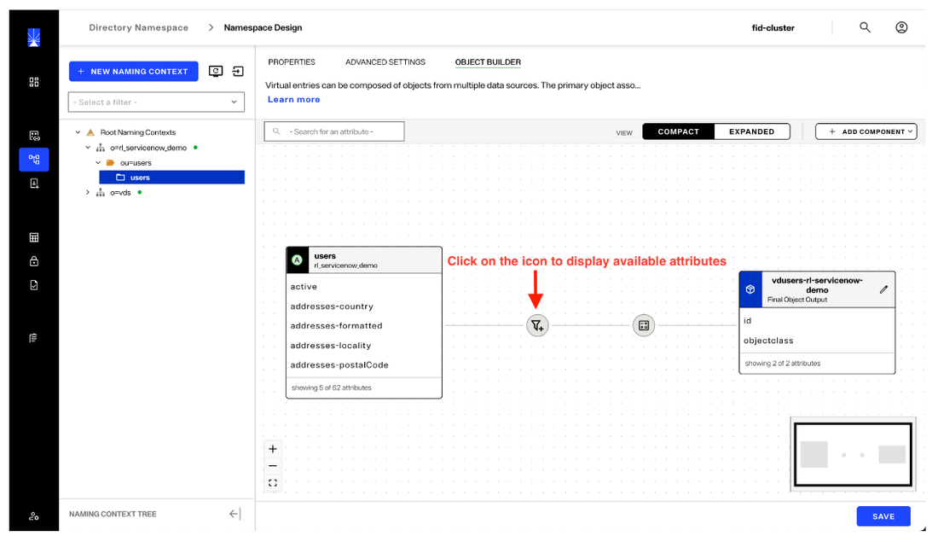Go to Directory Namespace breadcrumb
The height and width of the screenshot is (542, 938).
click(x=138, y=27)
